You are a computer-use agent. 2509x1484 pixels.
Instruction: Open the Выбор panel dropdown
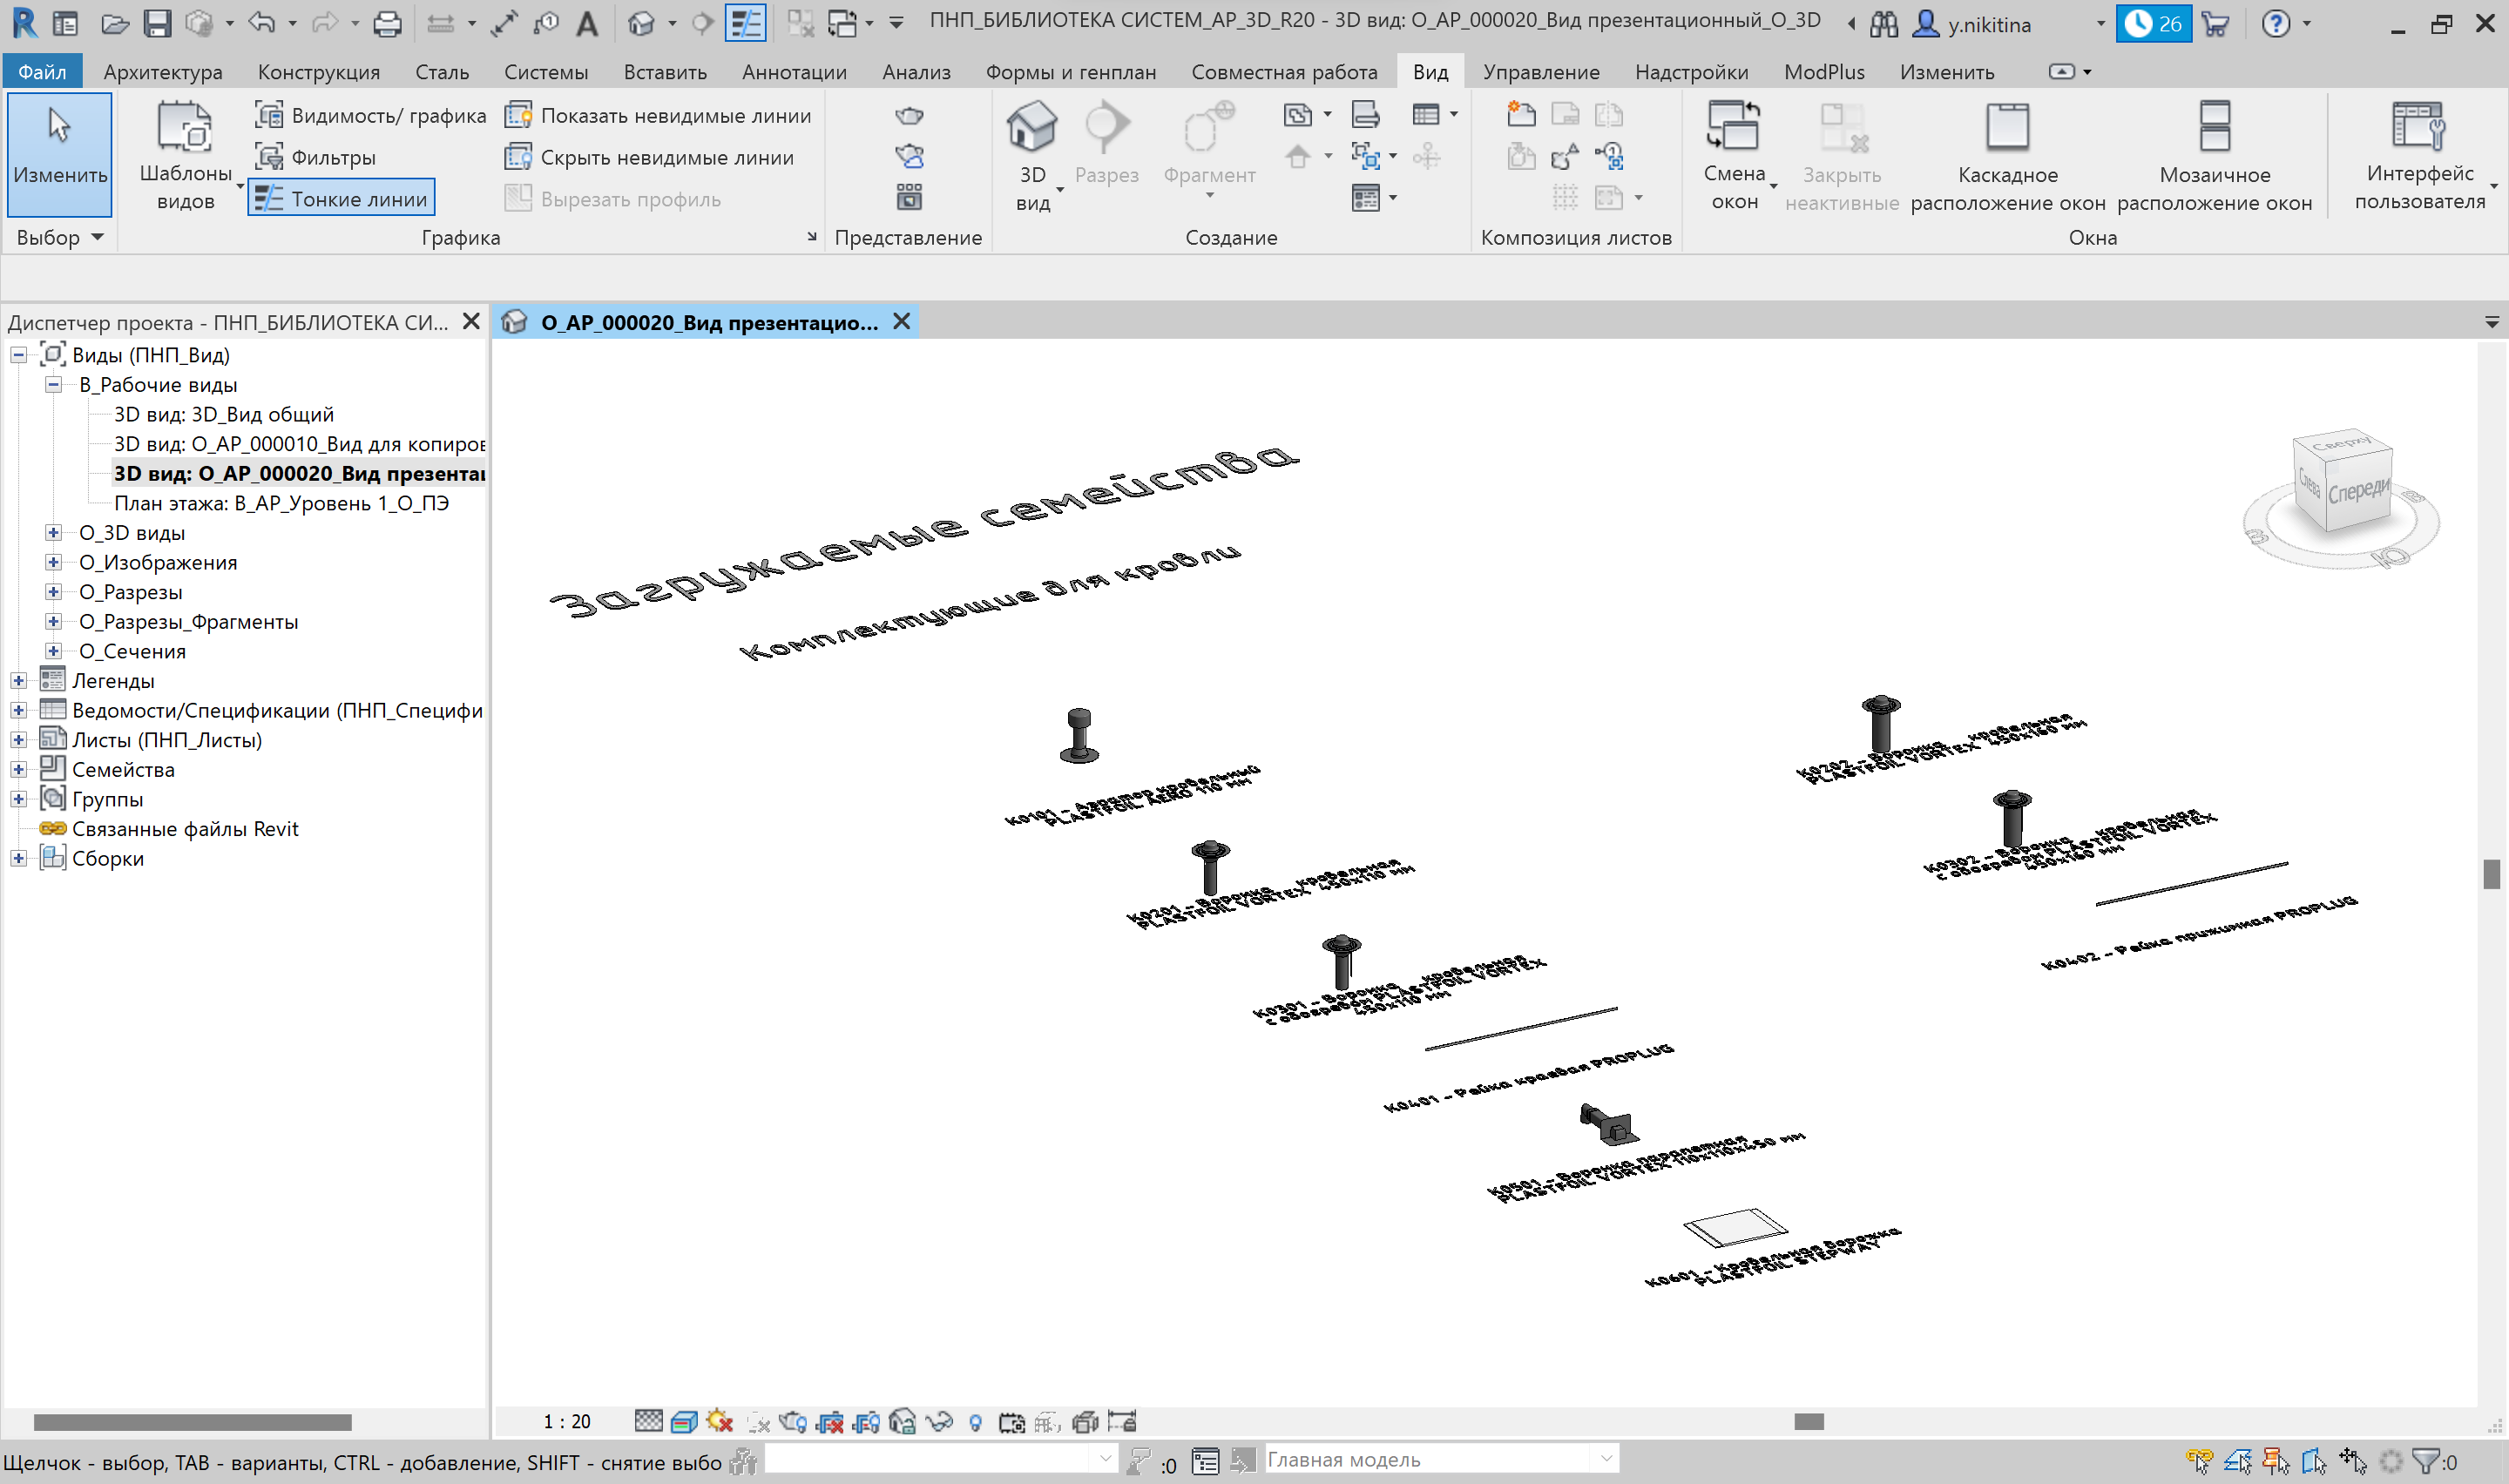click(x=60, y=237)
